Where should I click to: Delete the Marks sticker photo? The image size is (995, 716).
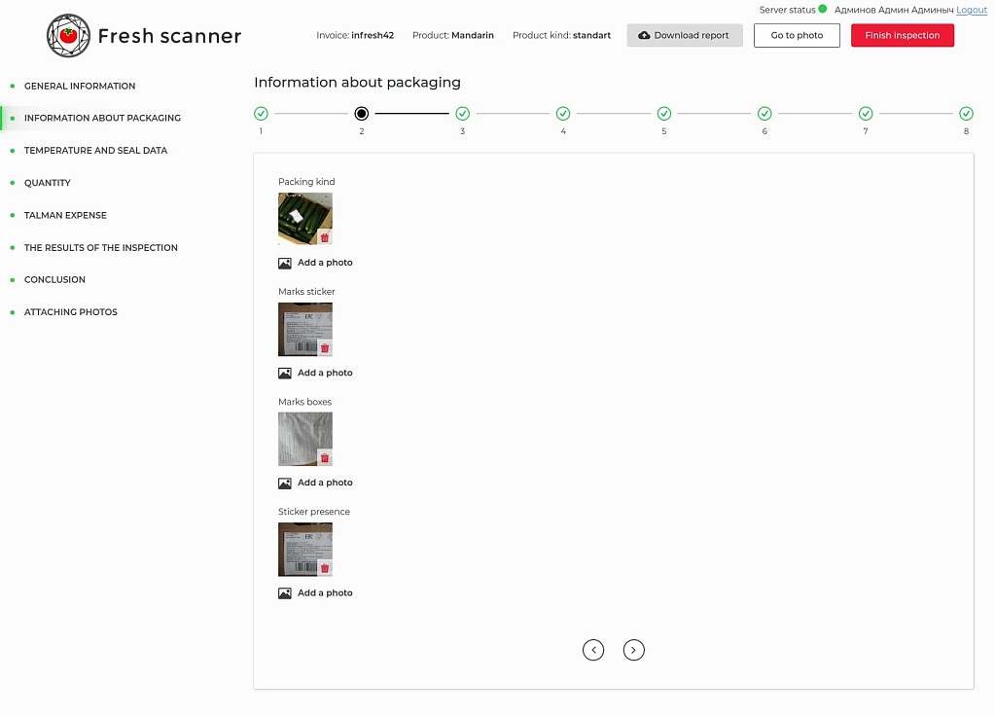coord(325,347)
